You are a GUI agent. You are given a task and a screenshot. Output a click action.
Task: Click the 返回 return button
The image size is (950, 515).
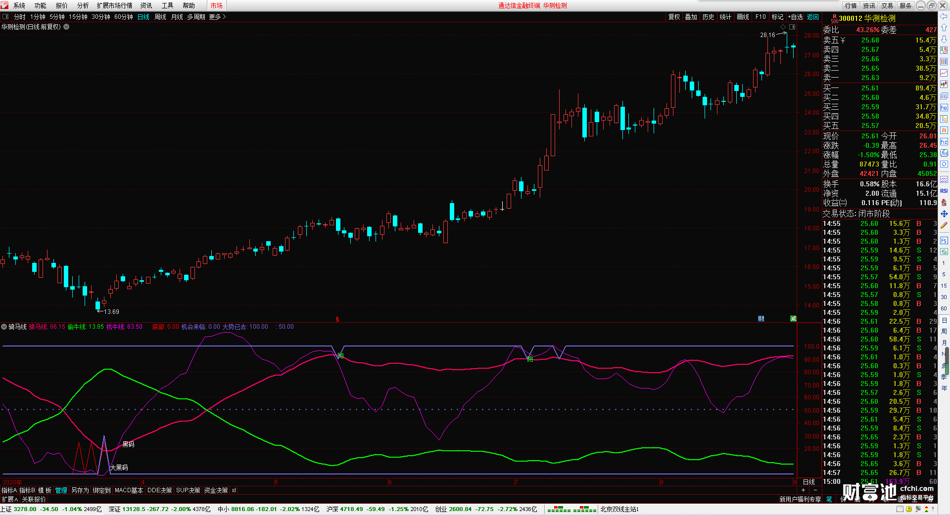point(813,17)
